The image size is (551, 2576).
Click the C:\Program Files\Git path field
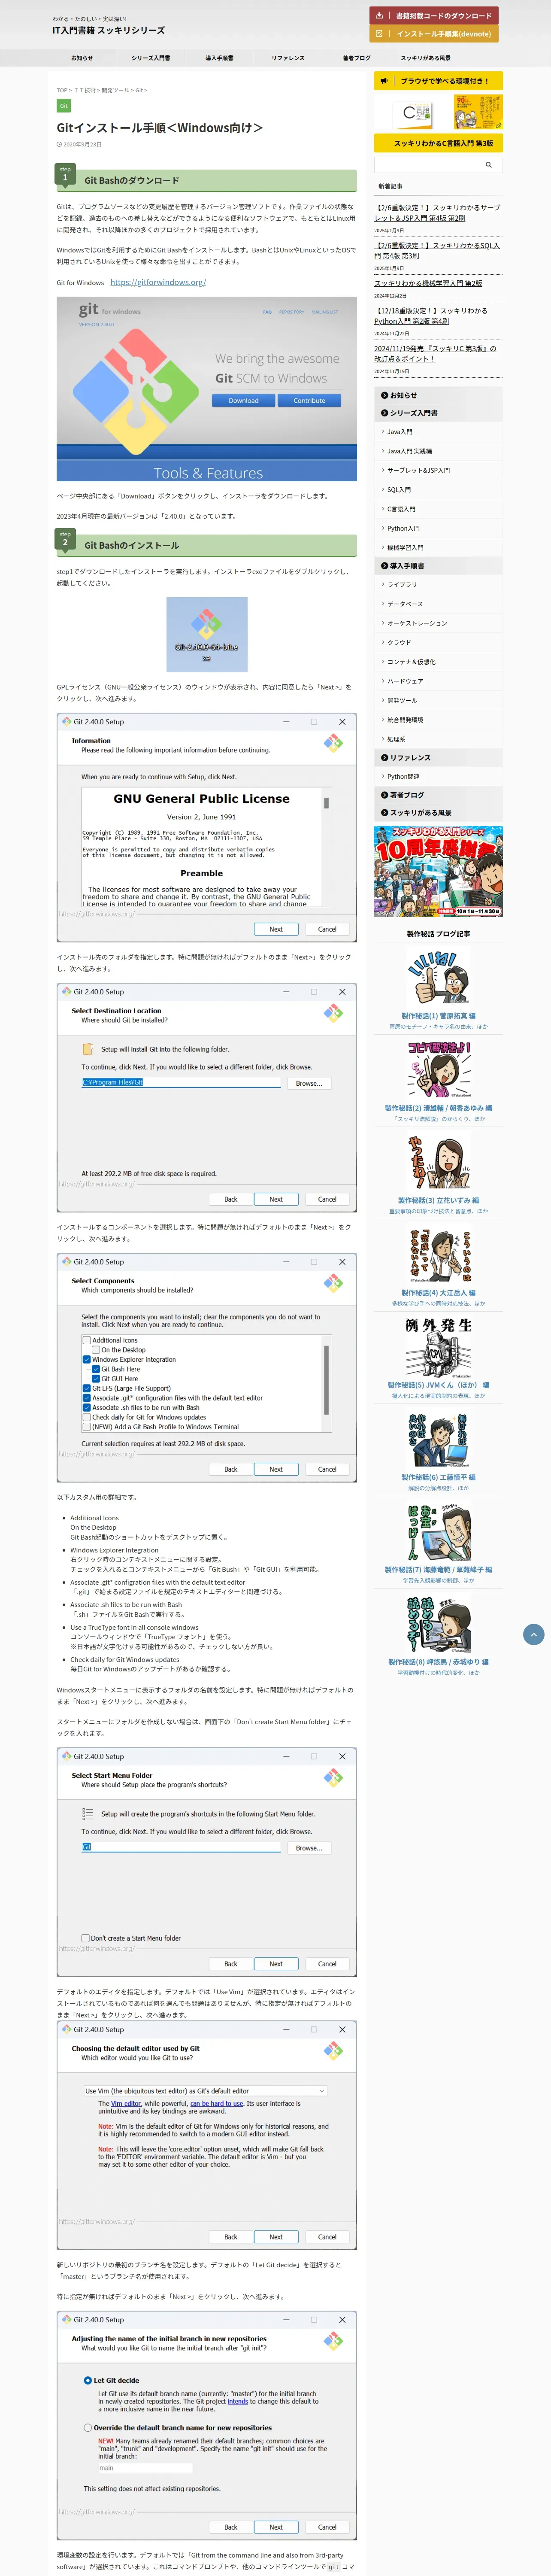pos(181,1083)
